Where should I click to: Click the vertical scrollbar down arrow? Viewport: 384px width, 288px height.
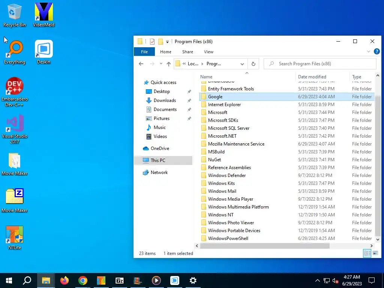tap(378, 239)
